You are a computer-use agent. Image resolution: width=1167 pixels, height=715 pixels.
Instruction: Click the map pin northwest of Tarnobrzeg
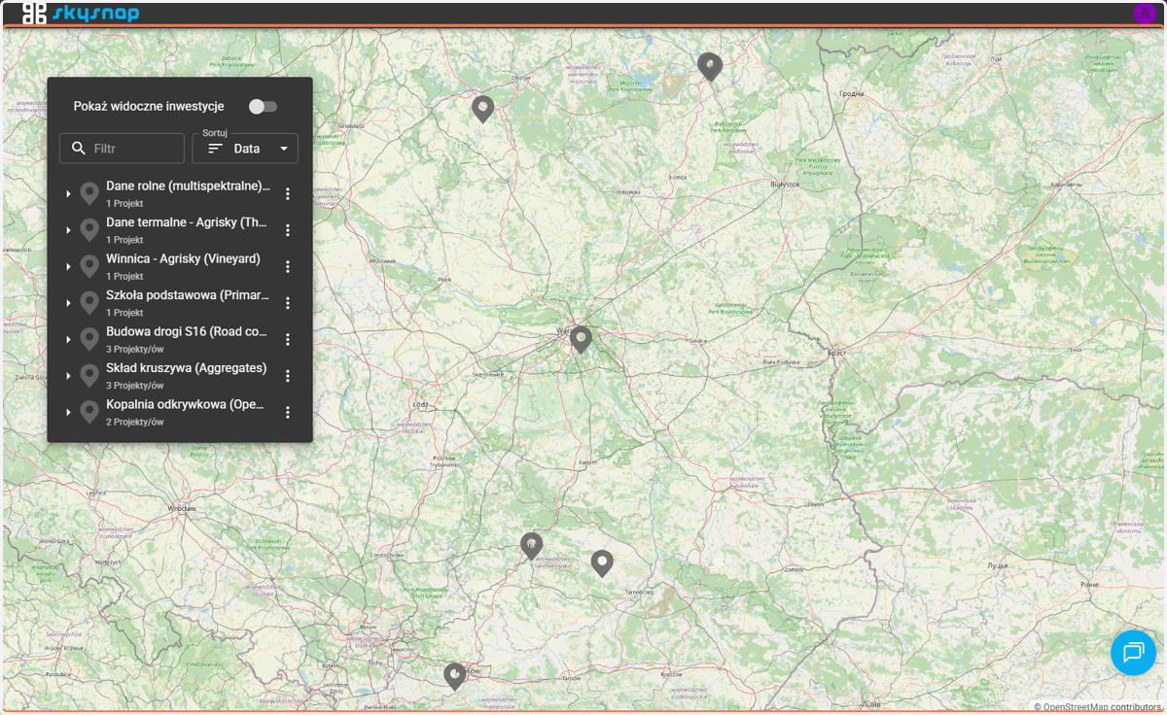click(602, 563)
